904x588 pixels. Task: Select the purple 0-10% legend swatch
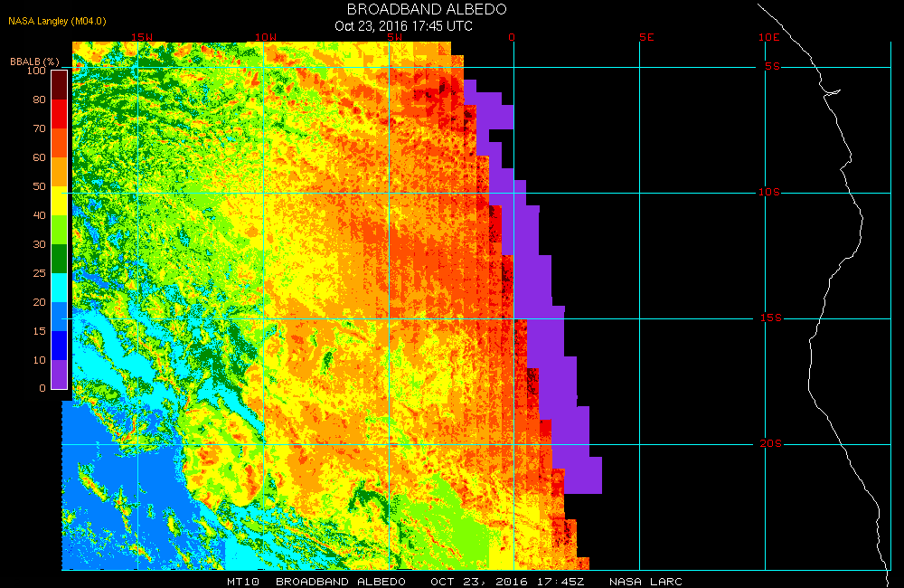point(58,375)
